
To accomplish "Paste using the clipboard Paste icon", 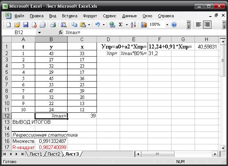I will coord(83,25).
